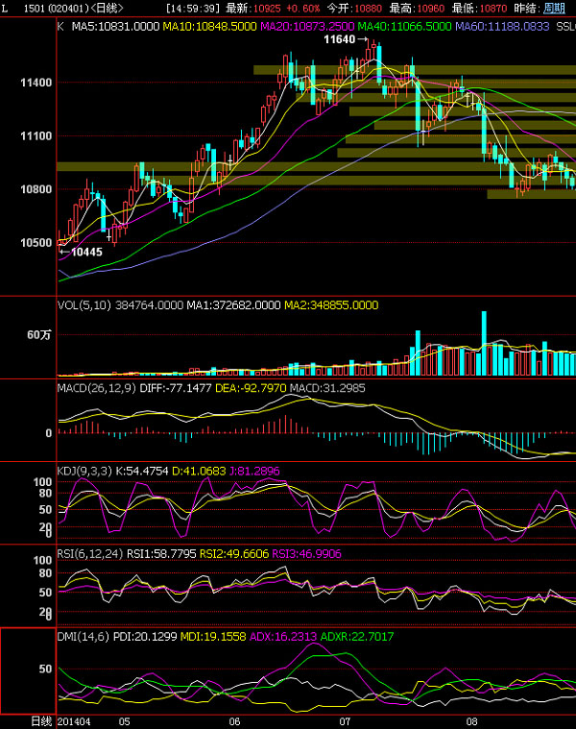
Task: Click the 80 label on KDJ axis
Action: pos(45,494)
